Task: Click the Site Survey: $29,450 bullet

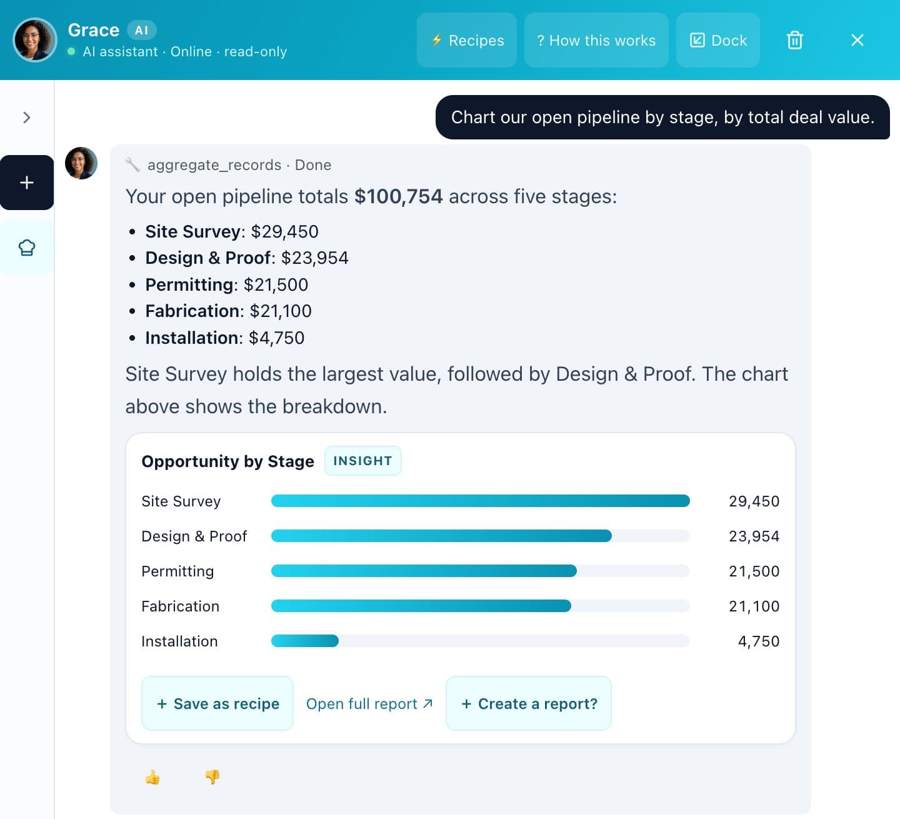Action: pyautogui.click(x=232, y=231)
